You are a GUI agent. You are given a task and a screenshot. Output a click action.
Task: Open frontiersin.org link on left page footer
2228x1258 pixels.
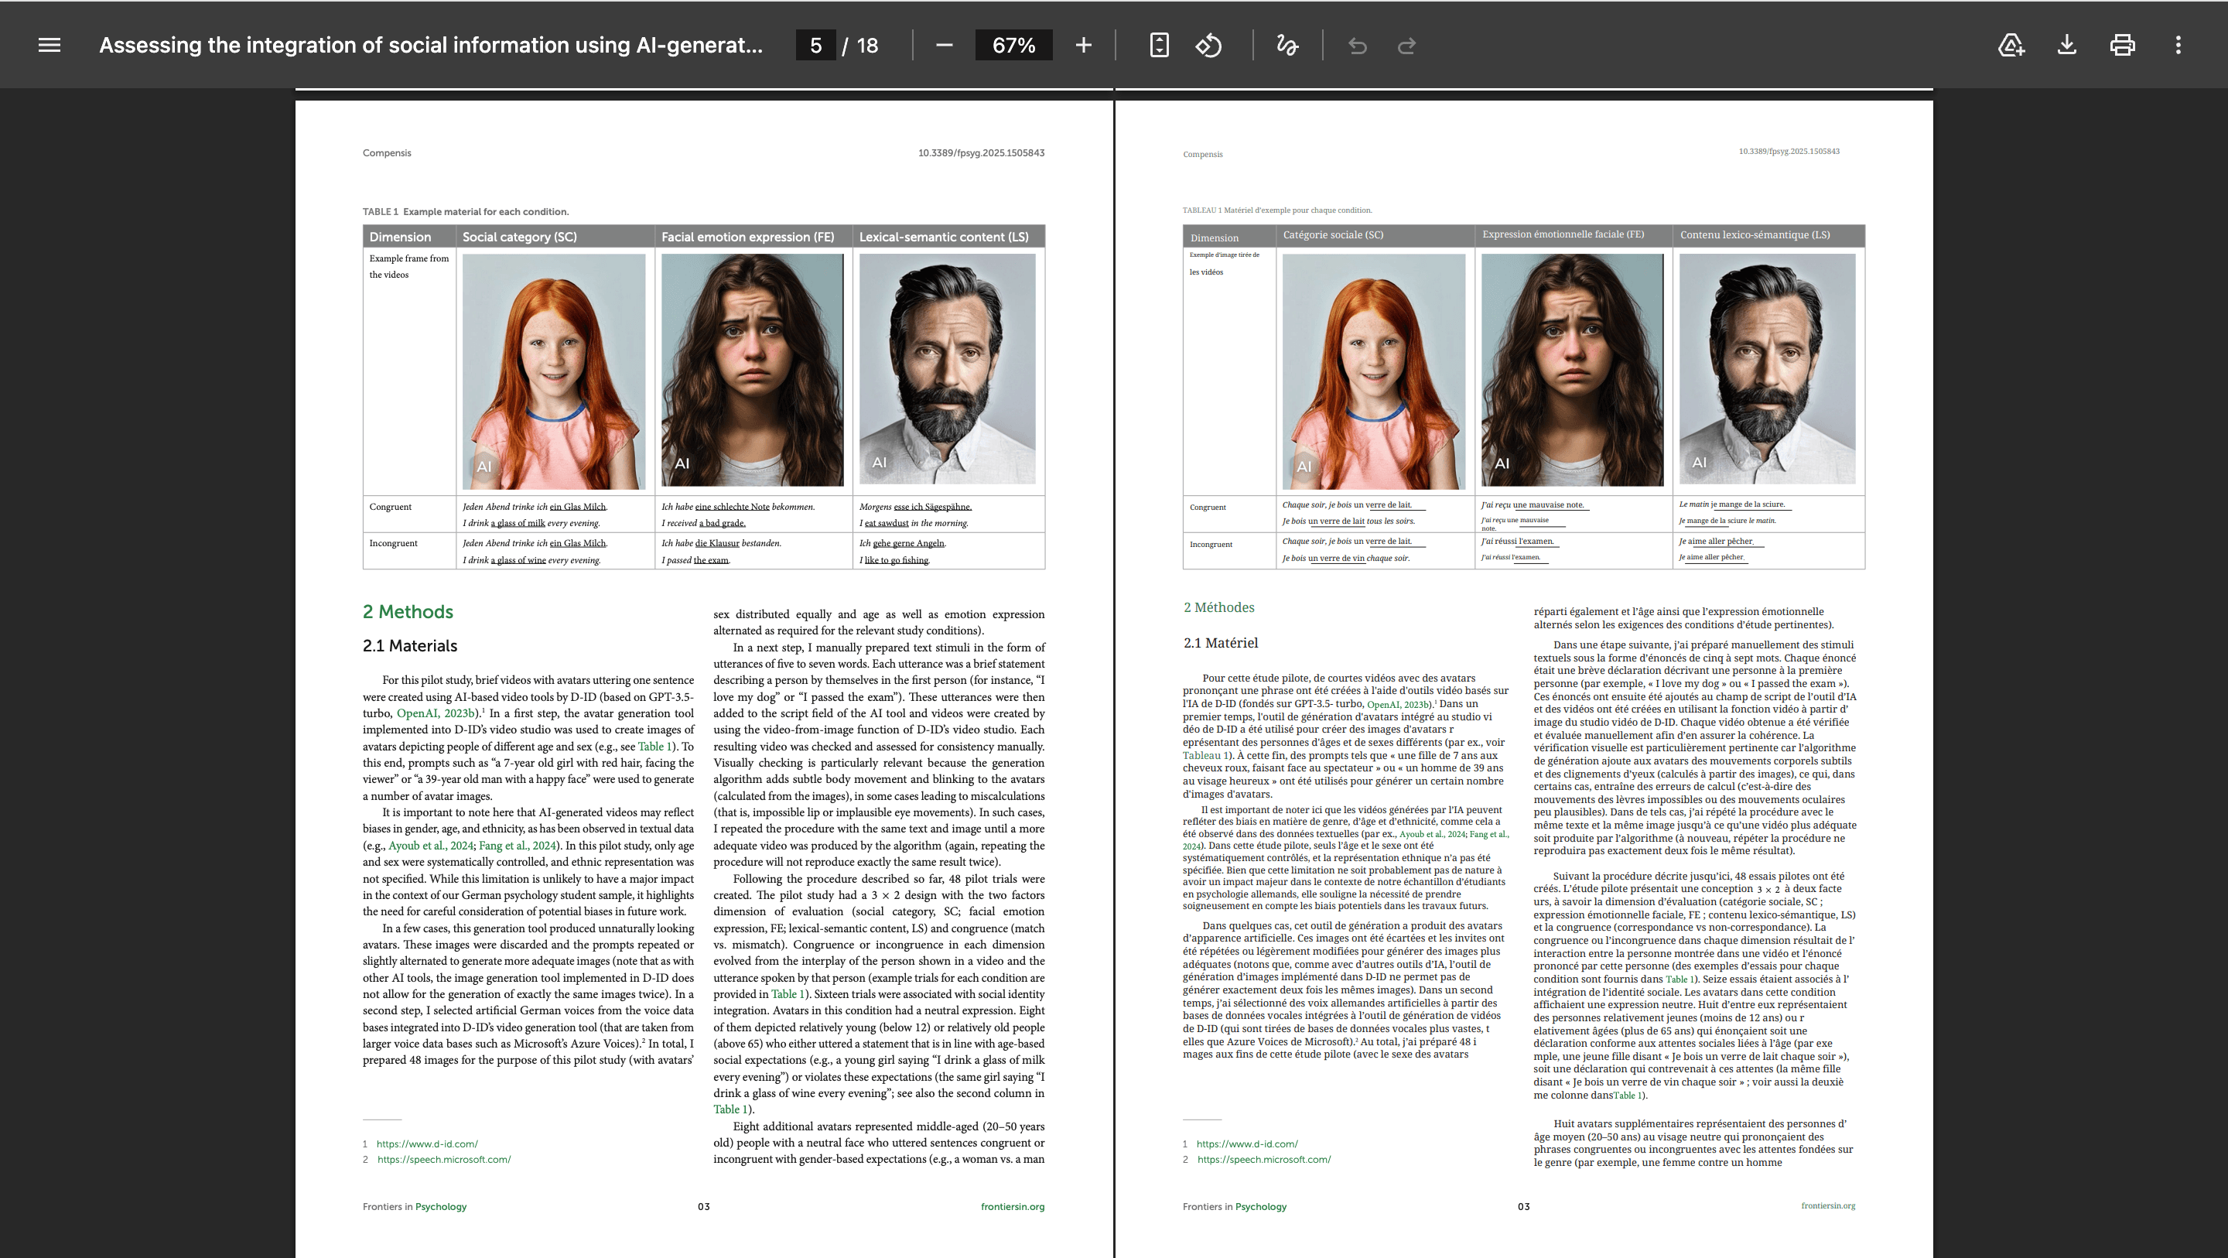click(x=1012, y=1206)
